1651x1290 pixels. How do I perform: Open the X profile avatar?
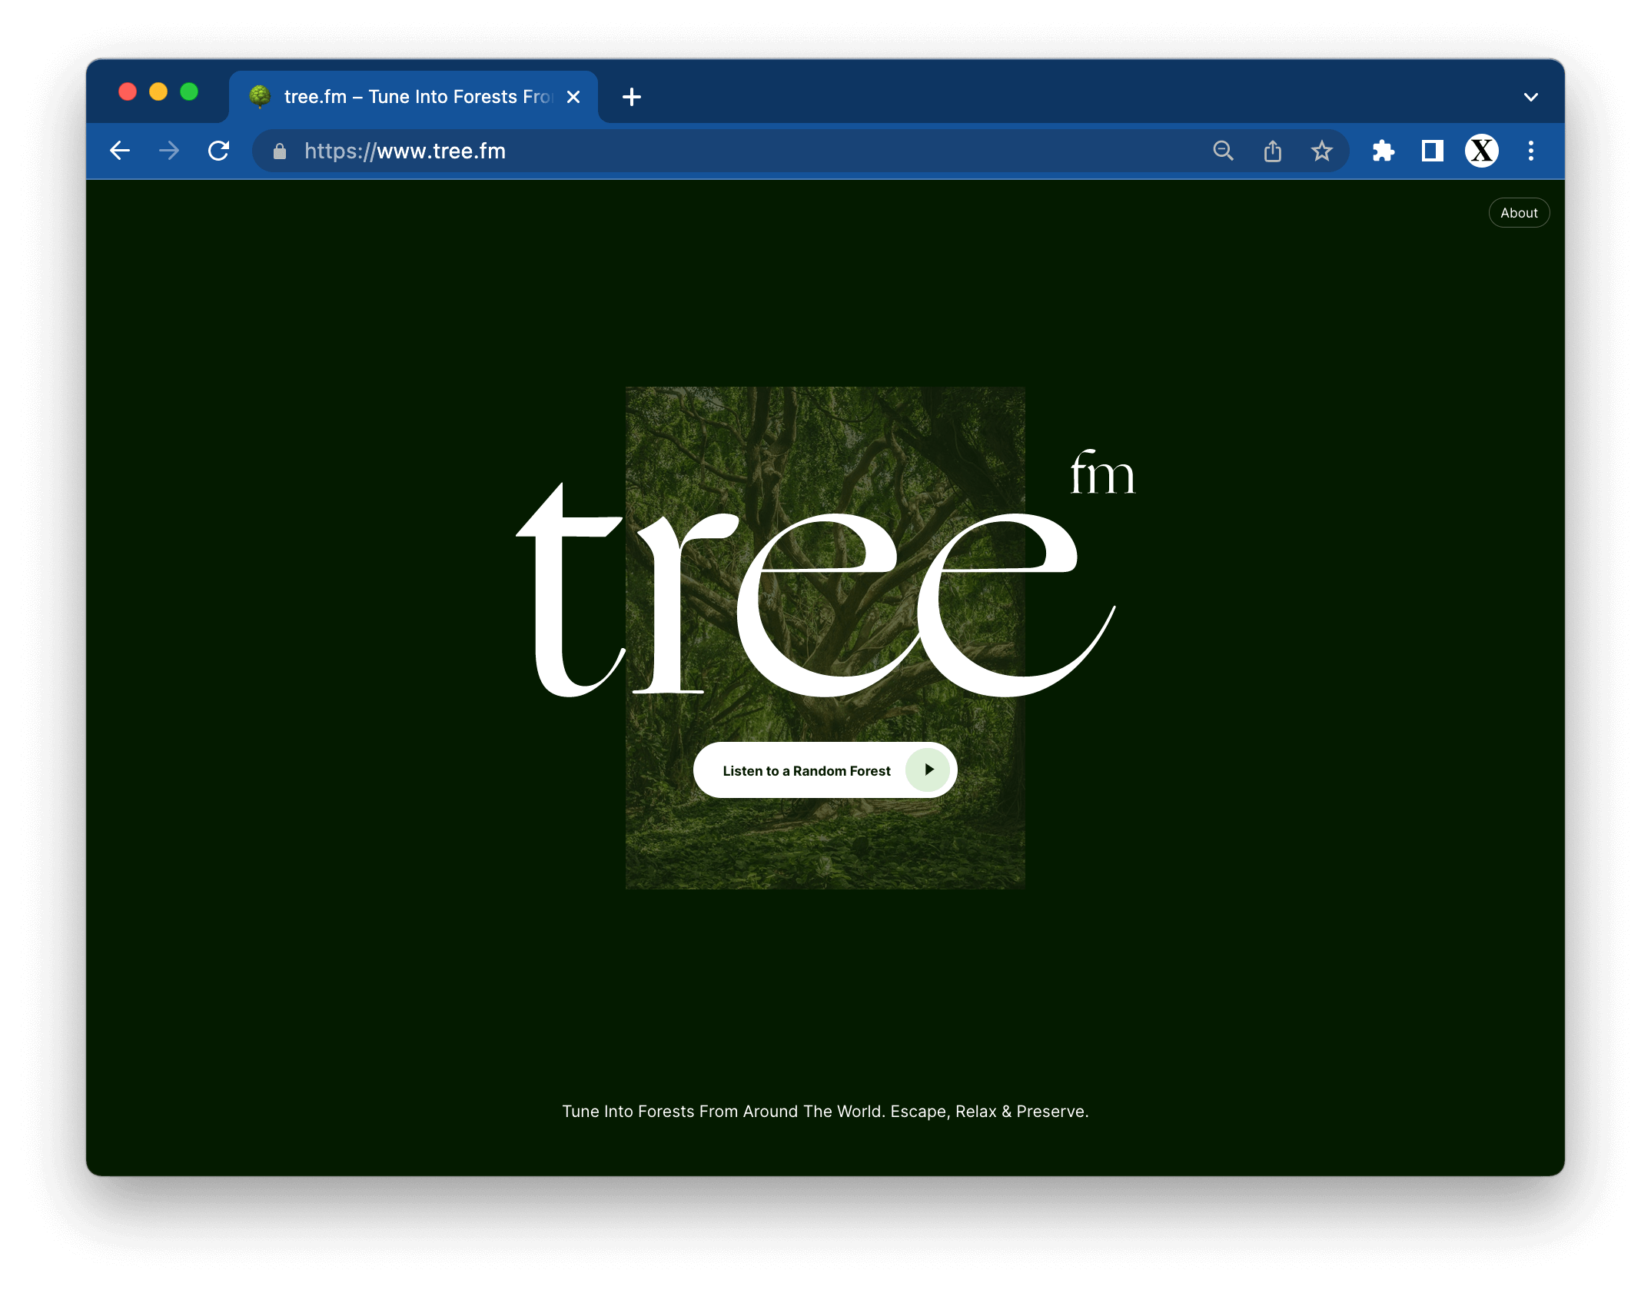pyautogui.click(x=1481, y=151)
